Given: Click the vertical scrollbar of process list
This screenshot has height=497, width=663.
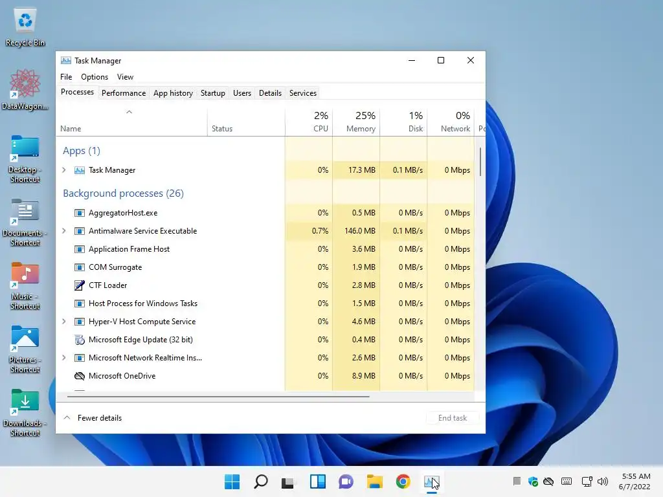Looking at the screenshot, I should click(x=480, y=162).
